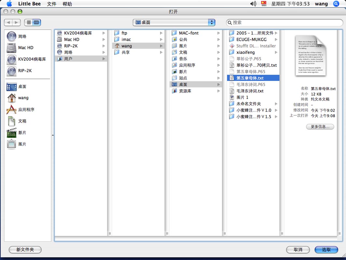The image size is (346, 260).
Task: Switch to list view mode
Action: coord(29,23)
